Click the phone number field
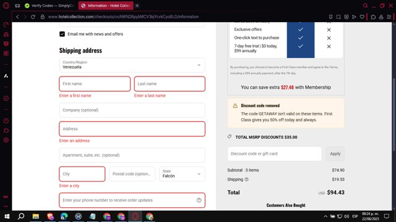This screenshot has width=396, height=222. tap(132, 200)
